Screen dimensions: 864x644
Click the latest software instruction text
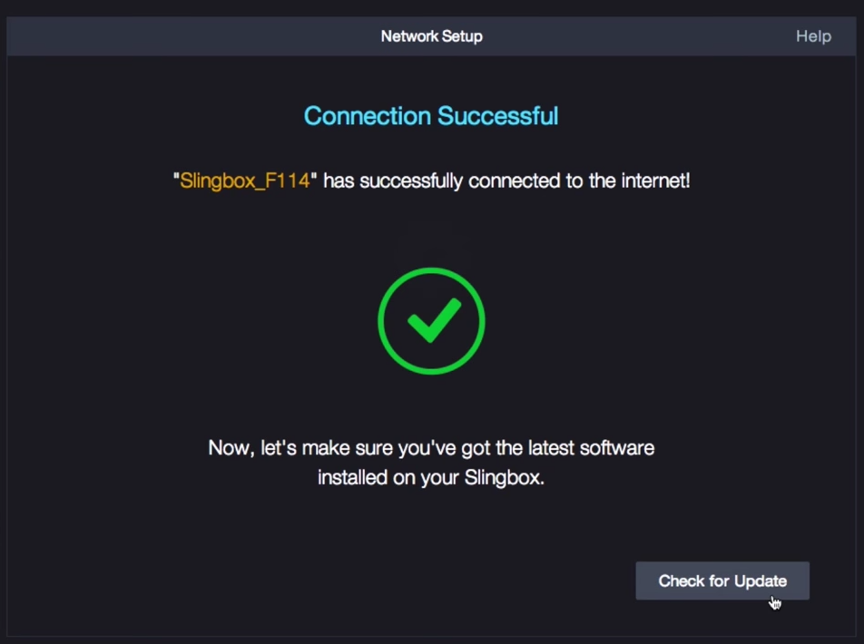coord(431,463)
